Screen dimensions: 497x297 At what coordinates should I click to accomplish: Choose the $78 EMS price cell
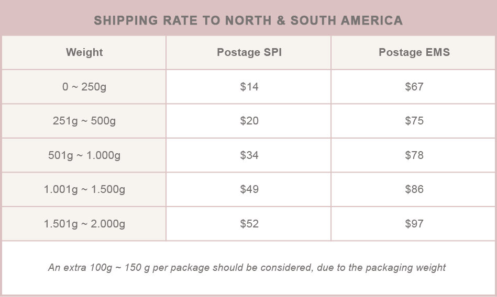point(414,155)
